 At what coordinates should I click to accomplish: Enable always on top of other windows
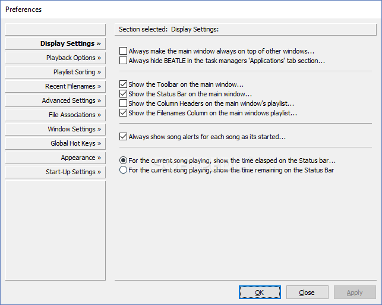point(123,51)
